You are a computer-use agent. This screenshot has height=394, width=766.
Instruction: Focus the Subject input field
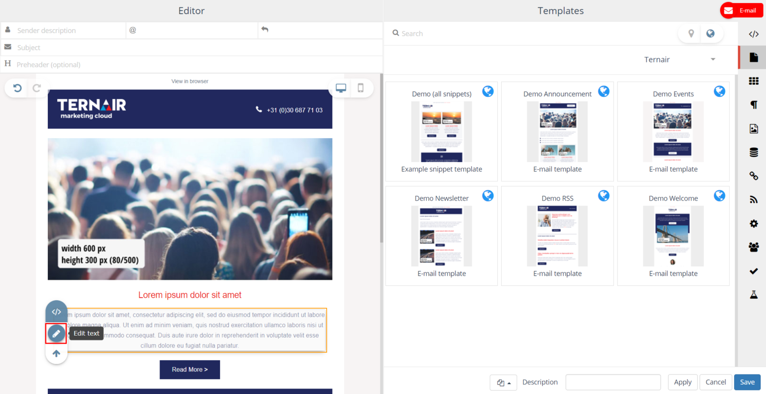tap(191, 47)
